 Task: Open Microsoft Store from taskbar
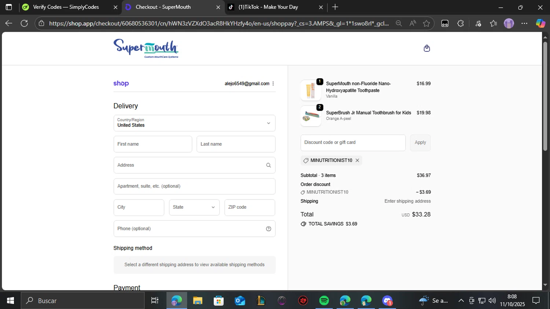point(219,301)
